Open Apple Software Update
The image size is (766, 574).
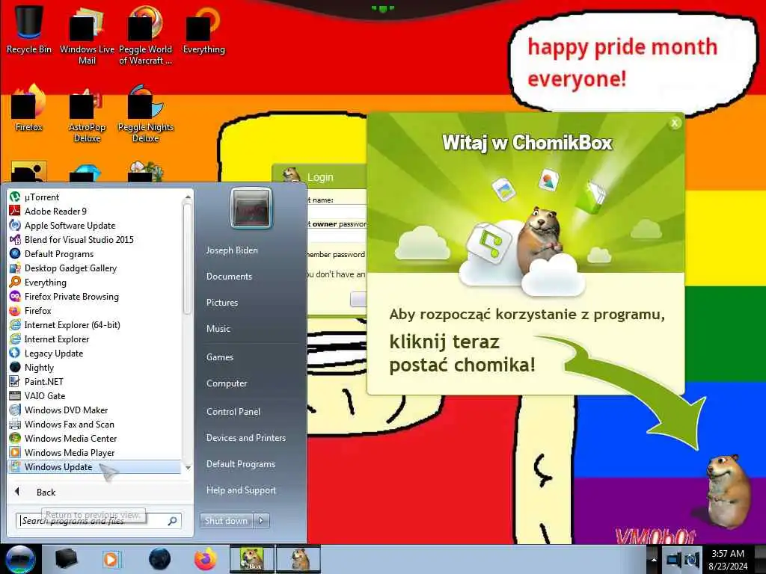click(94, 226)
